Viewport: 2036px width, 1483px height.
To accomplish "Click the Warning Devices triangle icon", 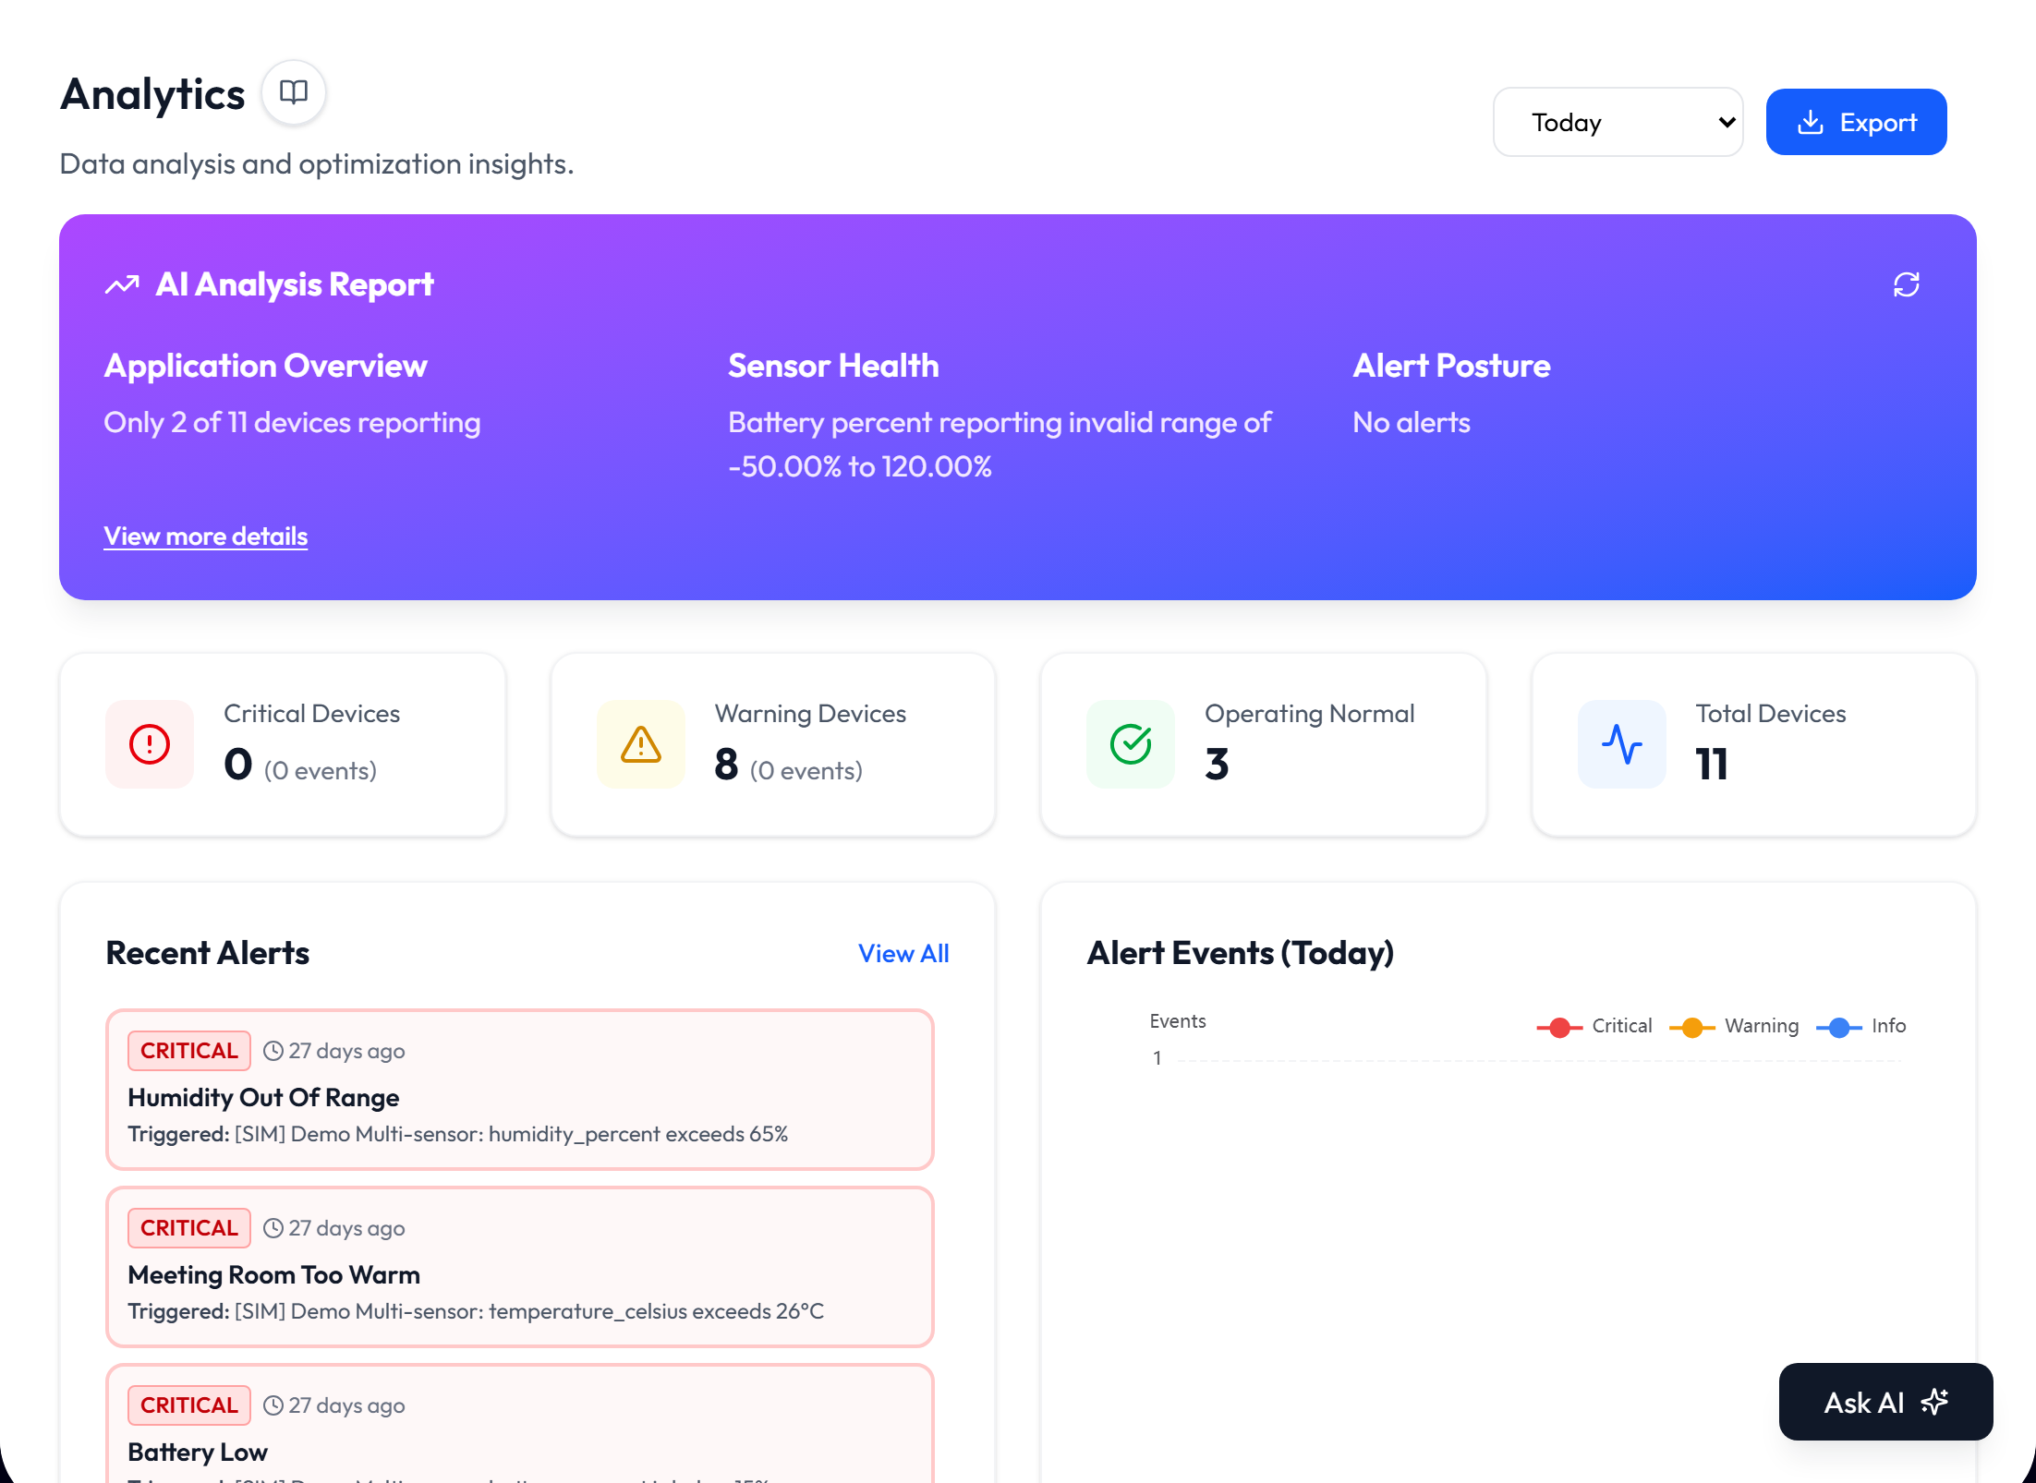I will click(641, 744).
